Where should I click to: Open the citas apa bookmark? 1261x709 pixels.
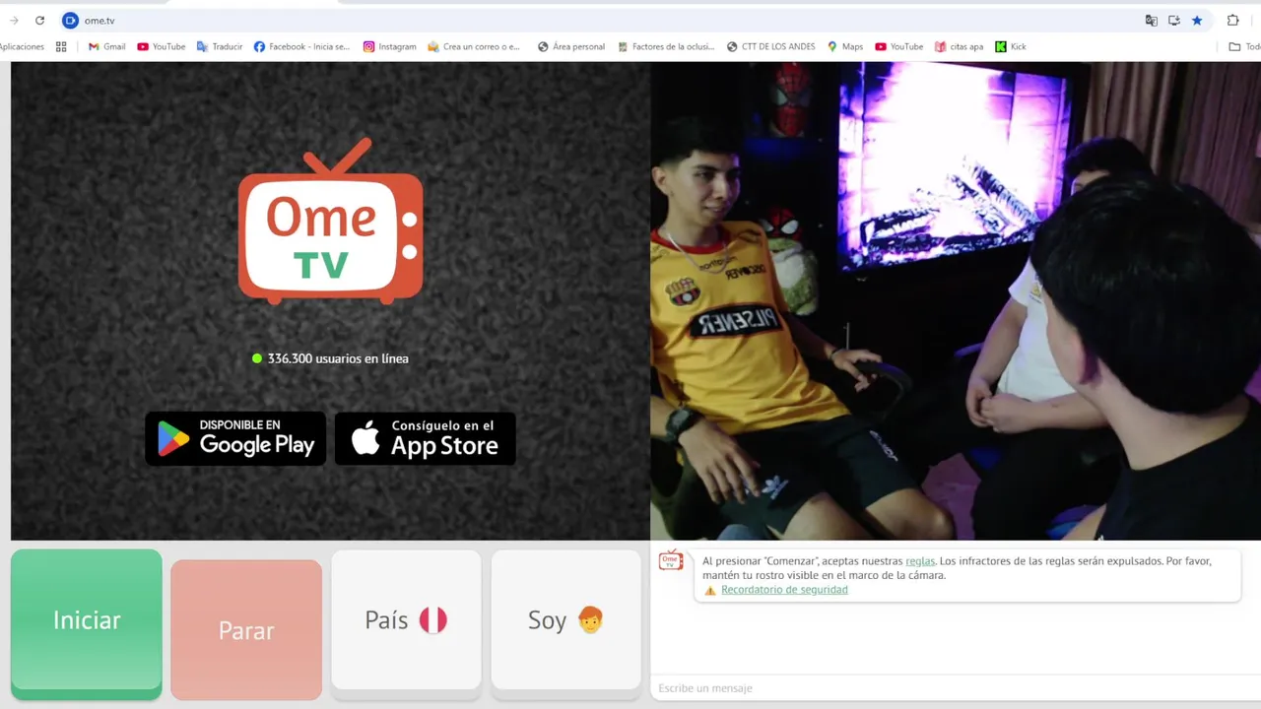(959, 46)
